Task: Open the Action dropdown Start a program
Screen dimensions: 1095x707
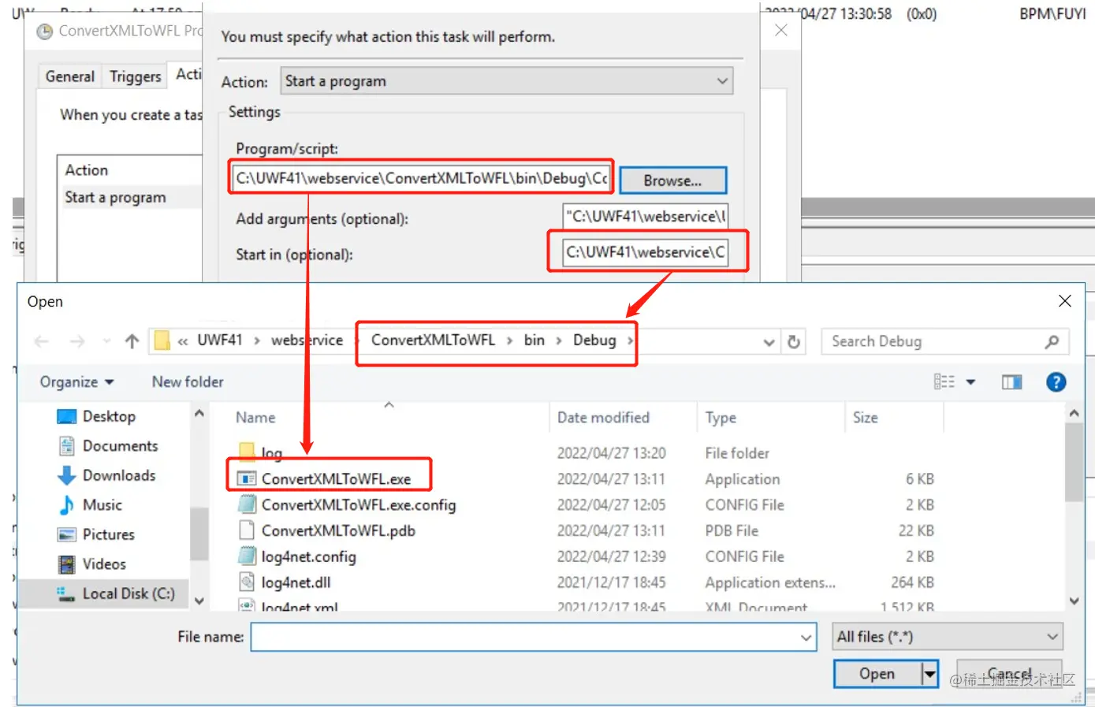Action: click(507, 81)
